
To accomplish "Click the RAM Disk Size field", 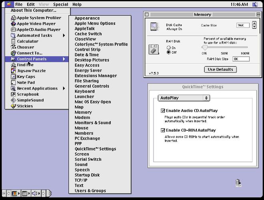I will 241,59.
